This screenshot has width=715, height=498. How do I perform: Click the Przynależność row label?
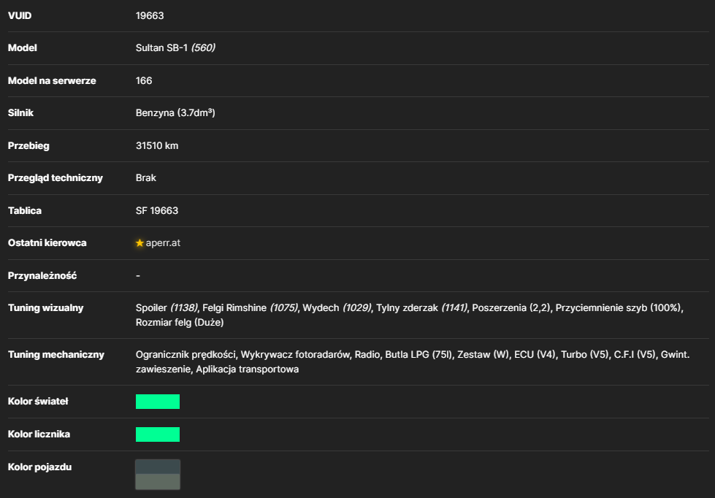(42, 276)
